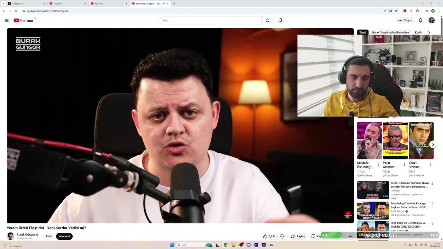The image size is (443, 249).
Task: Dislike the video with thumbs-down icon
Action: (x=282, y=236)
